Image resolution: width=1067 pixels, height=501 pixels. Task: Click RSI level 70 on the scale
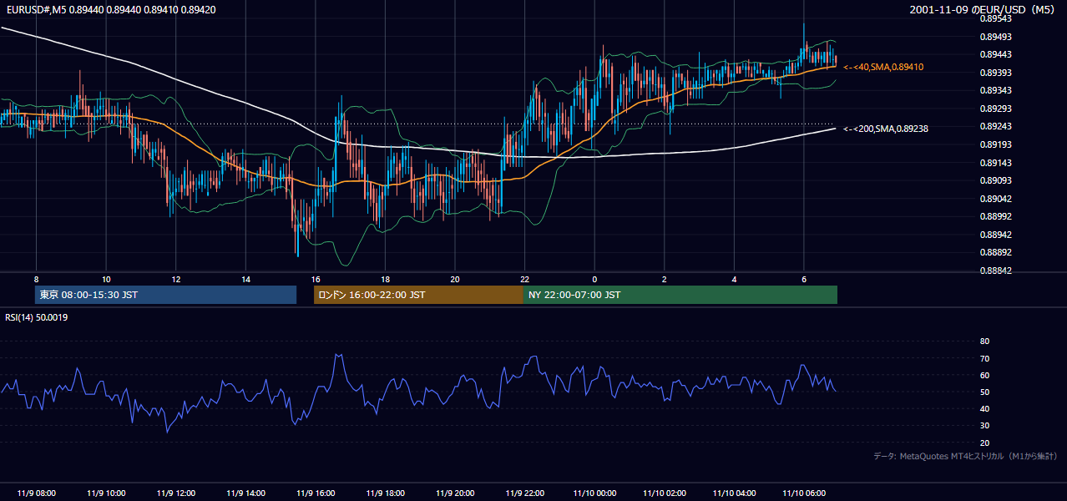coord(984,358)
